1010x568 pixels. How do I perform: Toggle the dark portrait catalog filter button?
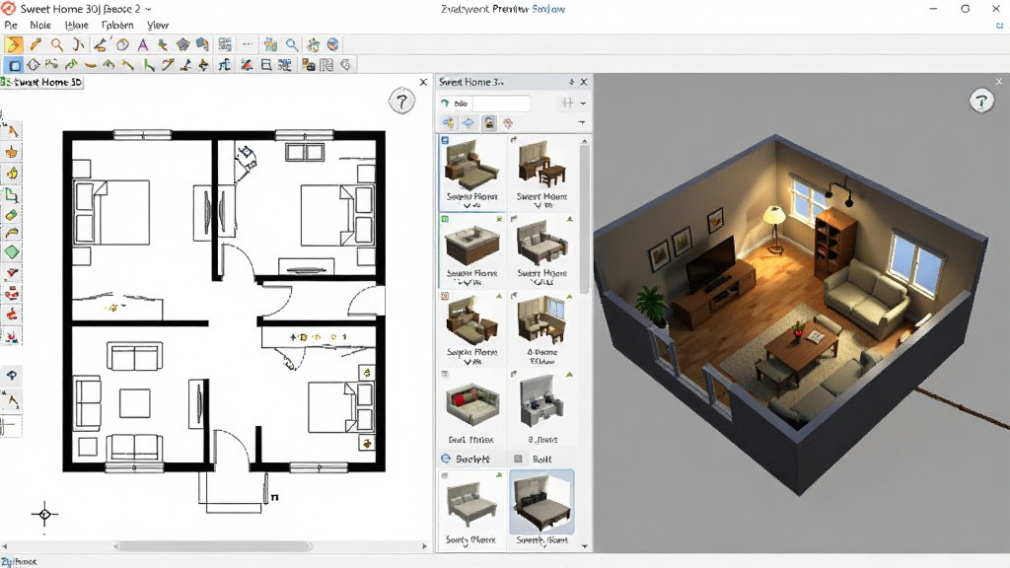[489, 123]
